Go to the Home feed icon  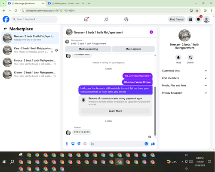(86, 19)
